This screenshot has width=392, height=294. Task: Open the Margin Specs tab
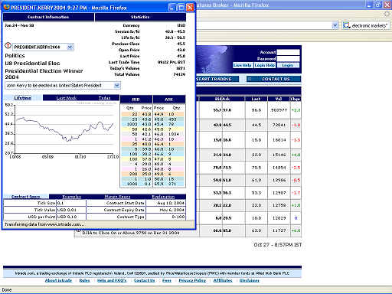point(117,197)
